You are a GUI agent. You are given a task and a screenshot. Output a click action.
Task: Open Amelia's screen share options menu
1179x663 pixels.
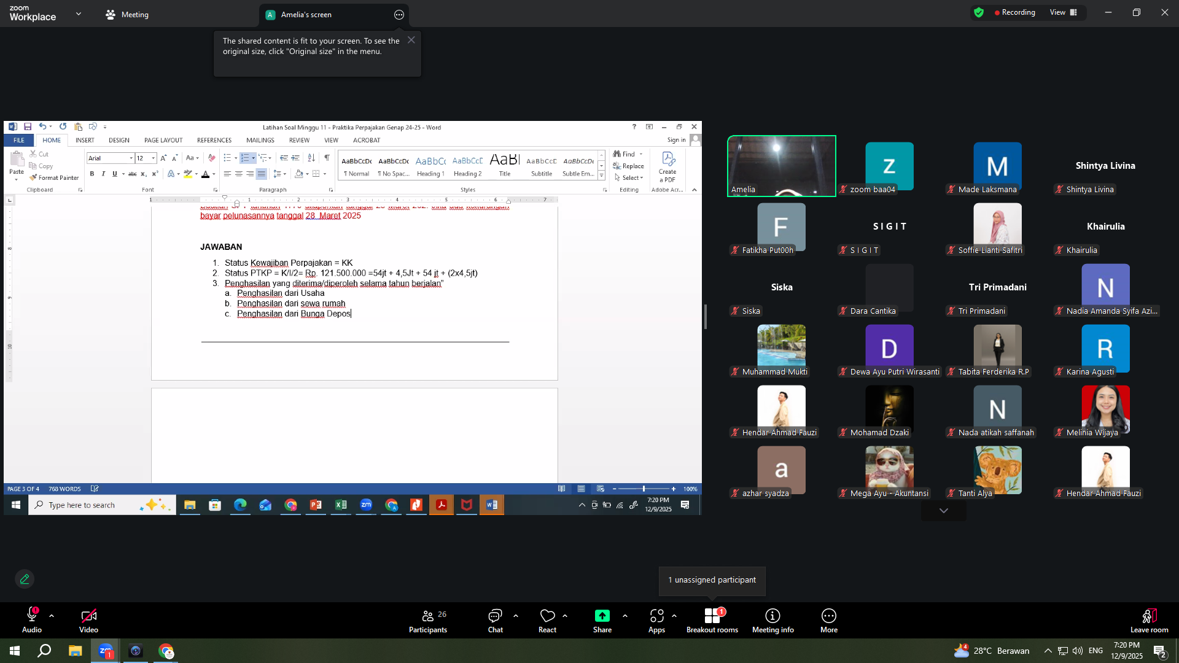399,15
